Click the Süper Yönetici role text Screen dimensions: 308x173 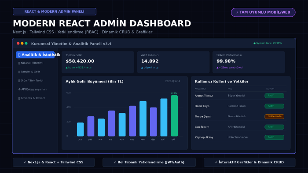pos(236,96)
